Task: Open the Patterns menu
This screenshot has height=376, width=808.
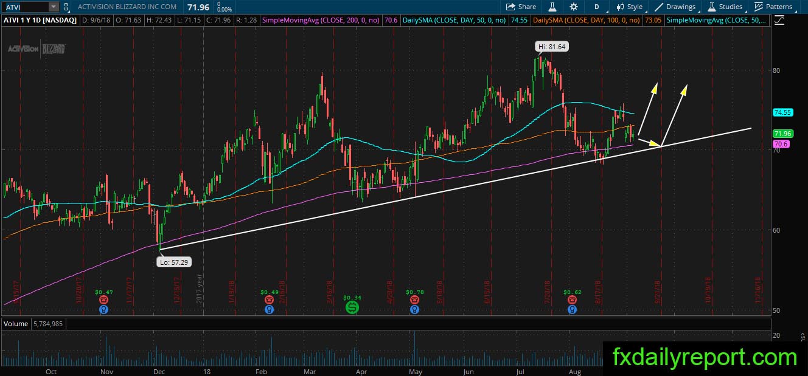Action: [x=773, y=7]
